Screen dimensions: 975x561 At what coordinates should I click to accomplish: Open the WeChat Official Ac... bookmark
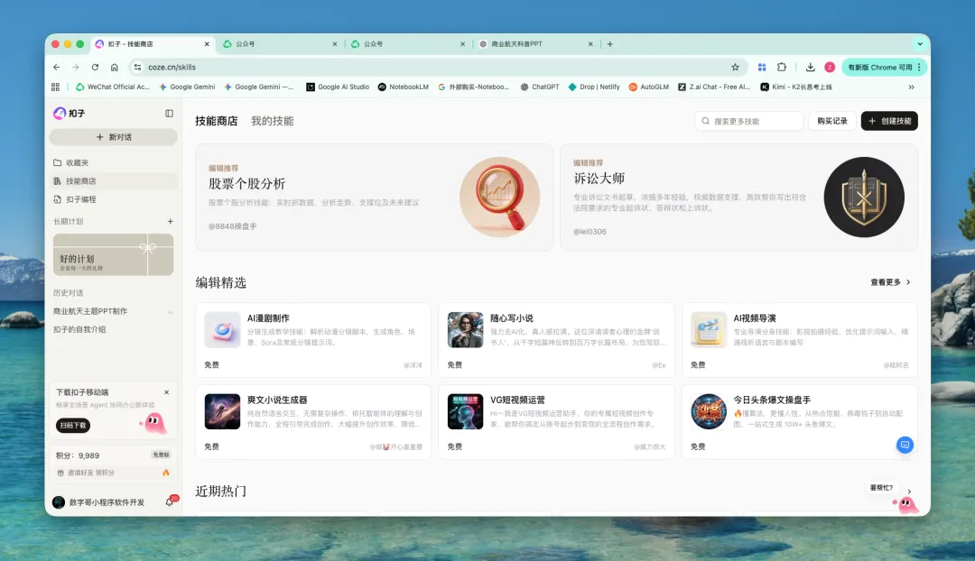[x=113, y=87]
